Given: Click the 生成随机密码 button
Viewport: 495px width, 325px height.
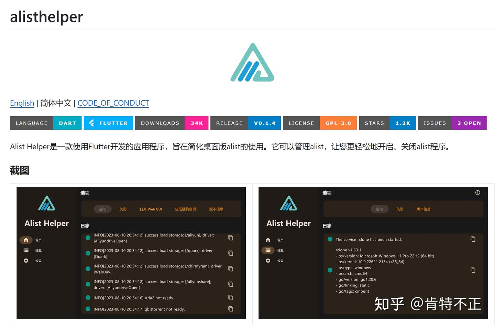Looking at the screenshot, I should [186, 209].
